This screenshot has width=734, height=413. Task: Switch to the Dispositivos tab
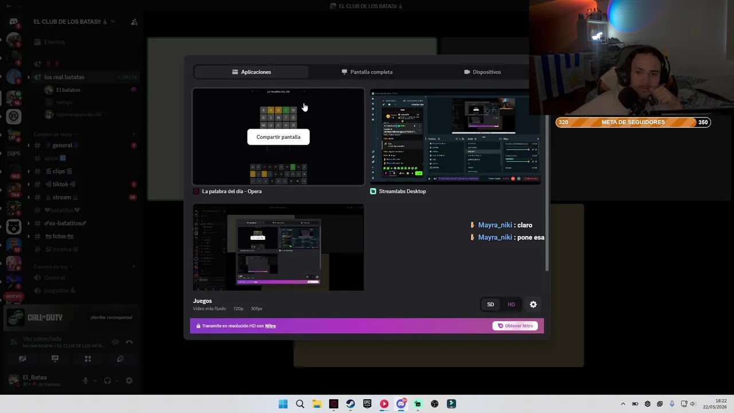tap(482, 72)
